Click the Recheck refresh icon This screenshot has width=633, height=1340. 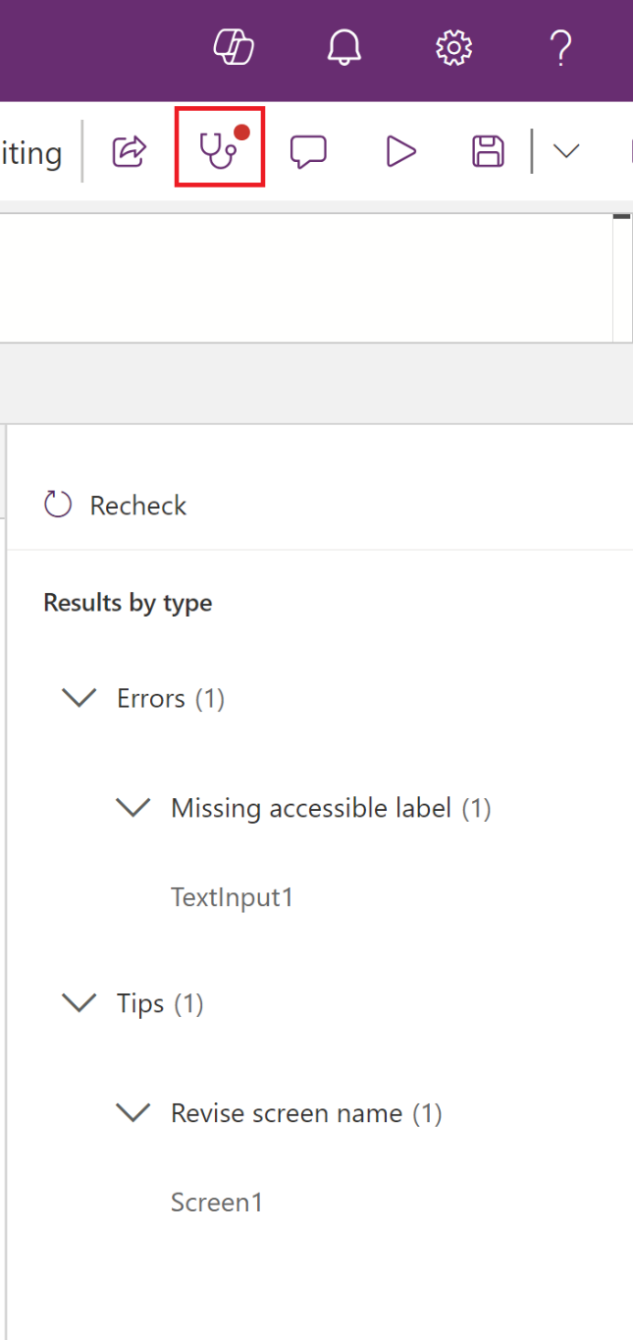[57, 504]
